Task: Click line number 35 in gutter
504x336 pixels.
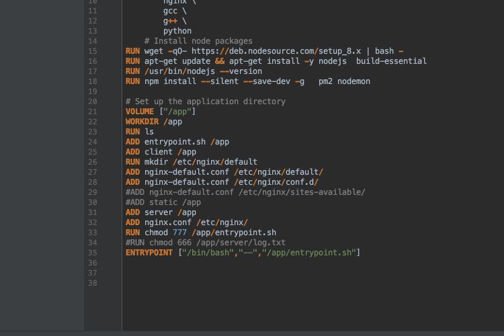Action: click(93, 253)
